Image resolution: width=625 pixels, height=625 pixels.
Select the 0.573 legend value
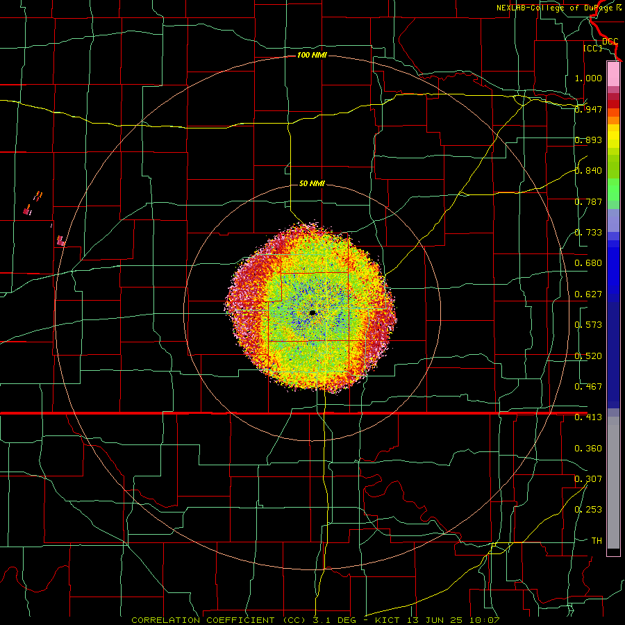pyautogui.click(x=588, y=324)
